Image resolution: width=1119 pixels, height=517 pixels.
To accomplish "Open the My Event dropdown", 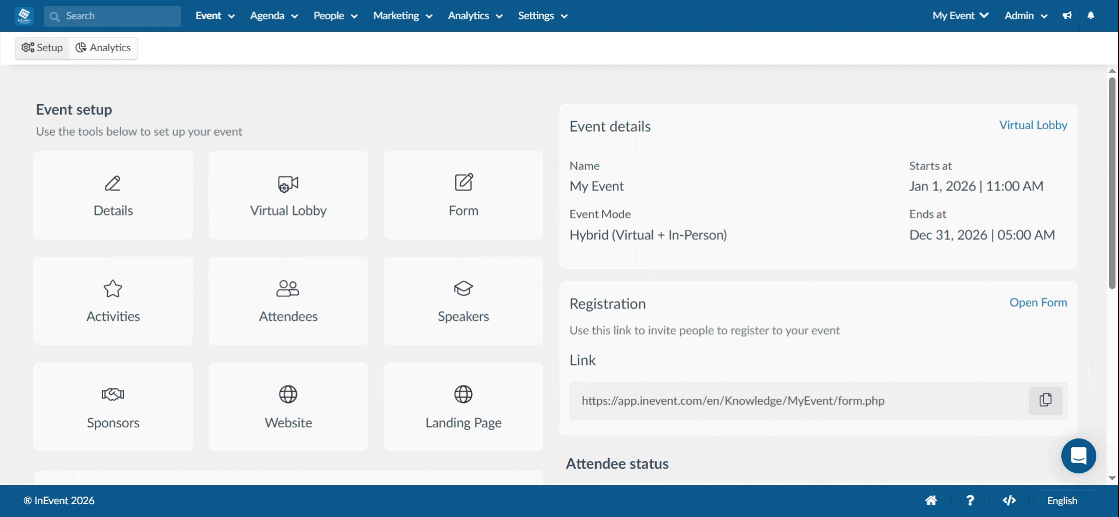I will 960,16.
